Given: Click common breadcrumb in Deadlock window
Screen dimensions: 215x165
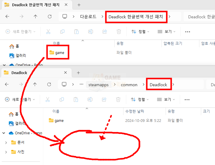Looking at the screenshot, I should [129, 85].
